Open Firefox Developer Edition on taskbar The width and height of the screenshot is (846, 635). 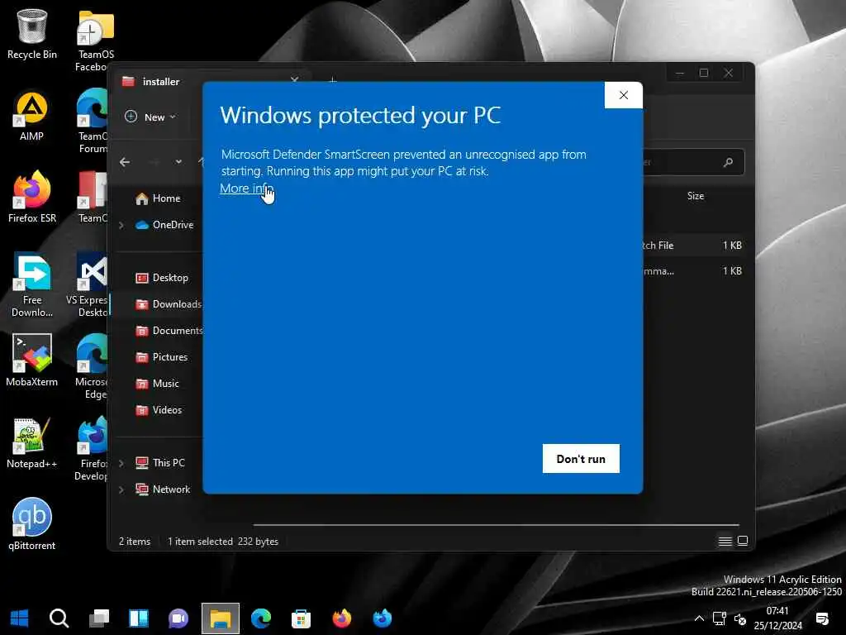[382, 618]
